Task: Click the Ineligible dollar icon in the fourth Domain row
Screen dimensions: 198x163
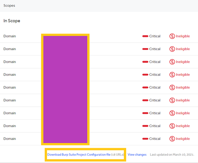Action: click(172, 75)
